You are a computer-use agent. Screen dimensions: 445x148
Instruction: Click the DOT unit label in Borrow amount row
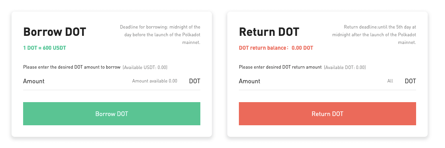[x=195, y=81]
